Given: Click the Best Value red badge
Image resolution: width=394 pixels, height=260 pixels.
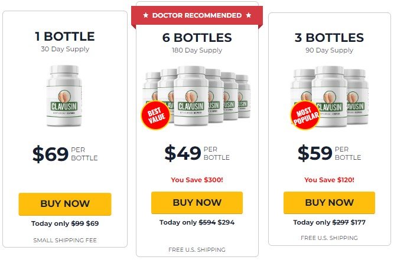Looking at the screenshot, I should click(155, 116).
